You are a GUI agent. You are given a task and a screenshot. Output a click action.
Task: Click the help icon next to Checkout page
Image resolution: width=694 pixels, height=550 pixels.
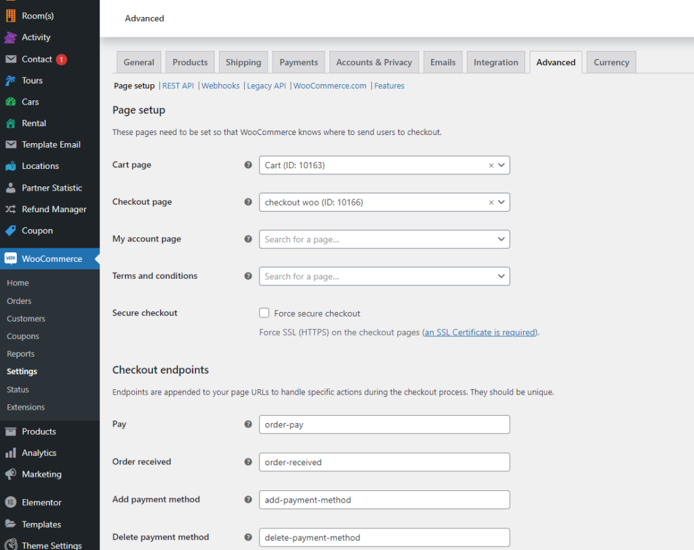(248, 202)
